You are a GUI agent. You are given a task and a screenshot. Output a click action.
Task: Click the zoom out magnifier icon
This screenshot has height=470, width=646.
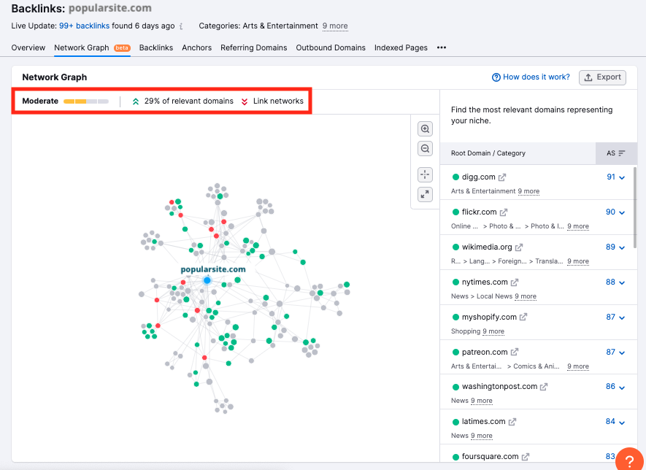(426, 149)
